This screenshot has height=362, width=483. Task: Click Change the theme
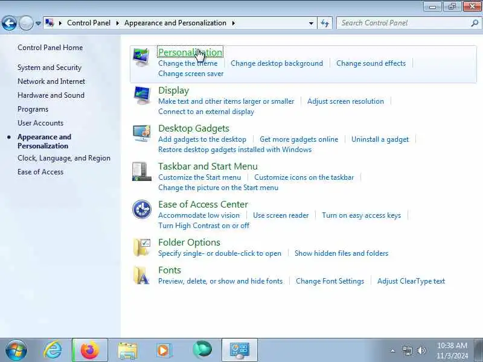pos(188,63)
